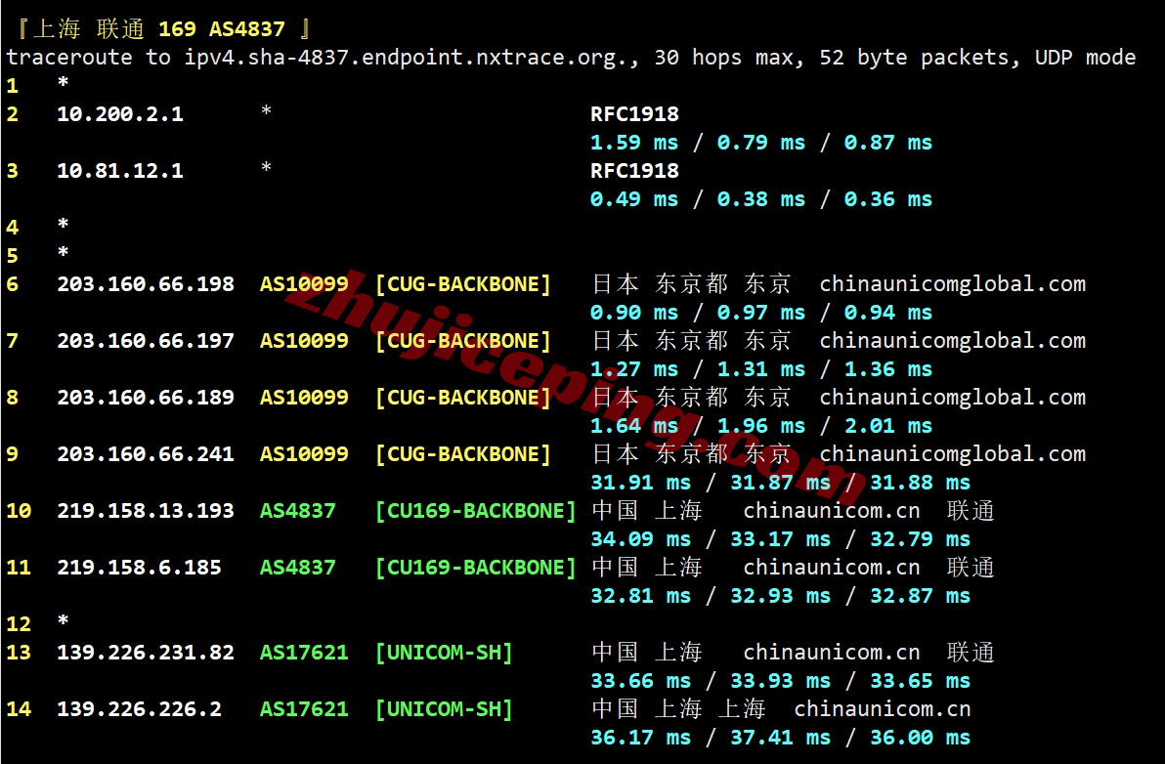Click AS10099 on hop 7 row
1165x764 pixels.
coord(304,341)
